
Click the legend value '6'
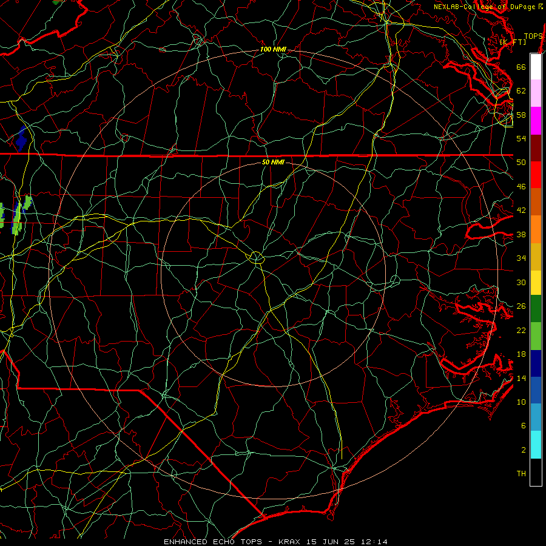click(523, 426)
